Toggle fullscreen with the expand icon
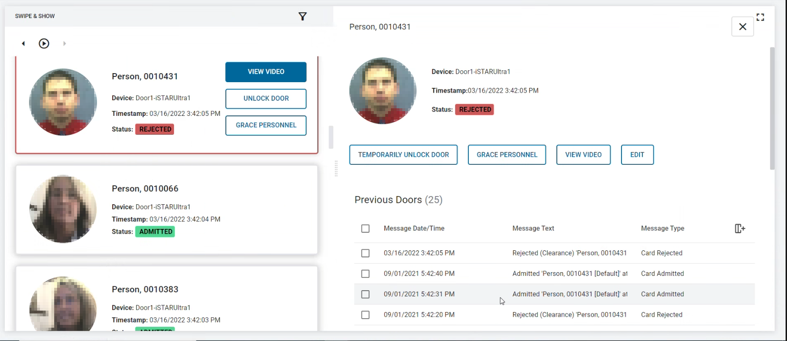 (x=760, y=17)
